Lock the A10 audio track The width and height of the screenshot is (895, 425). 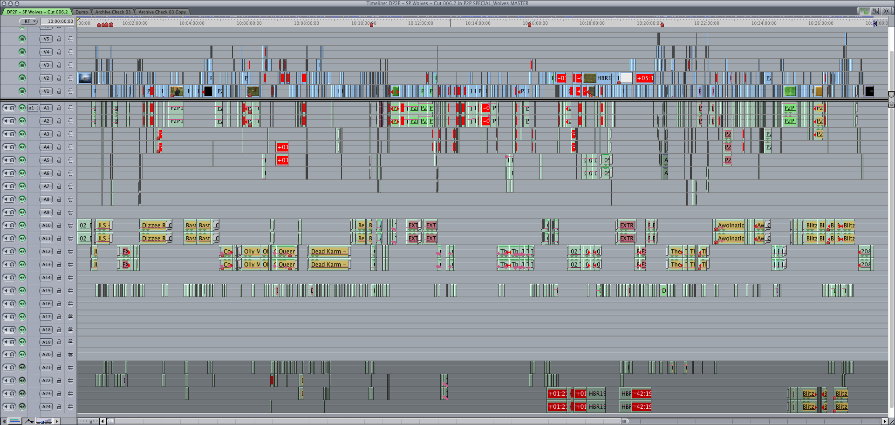tap(59, 226)
